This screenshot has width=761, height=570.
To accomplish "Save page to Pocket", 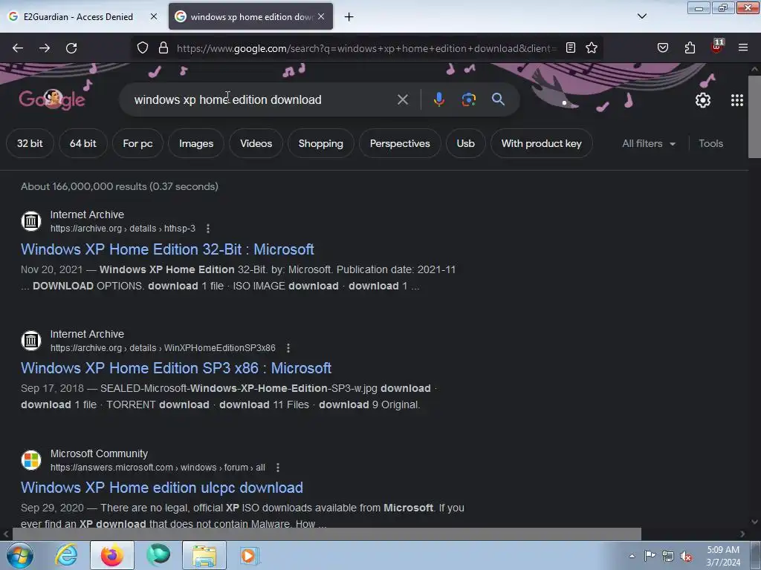I will pyautogui.click(x=663, y=47).
